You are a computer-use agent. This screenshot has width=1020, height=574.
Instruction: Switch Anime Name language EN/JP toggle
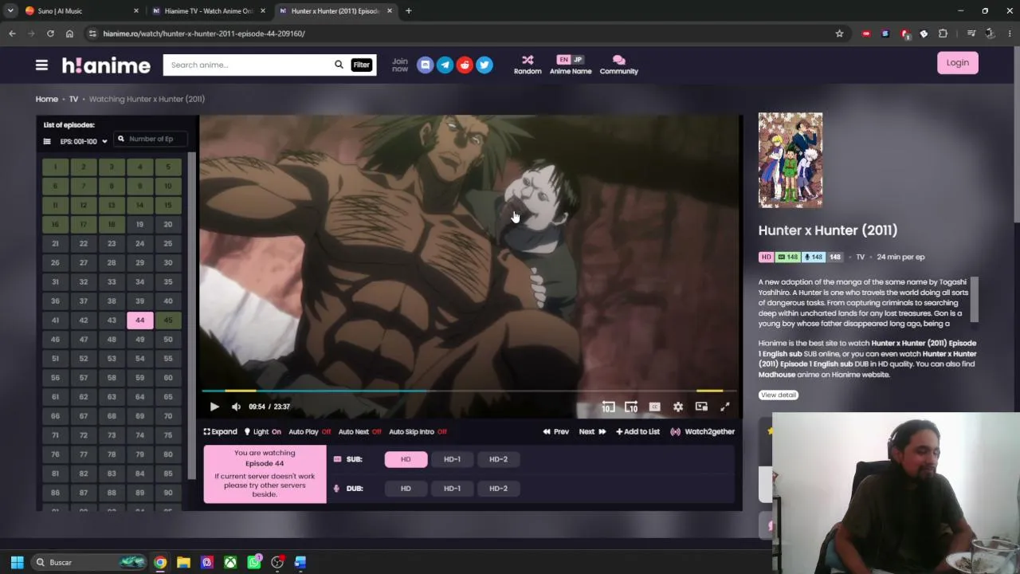[x=571, y=60]
